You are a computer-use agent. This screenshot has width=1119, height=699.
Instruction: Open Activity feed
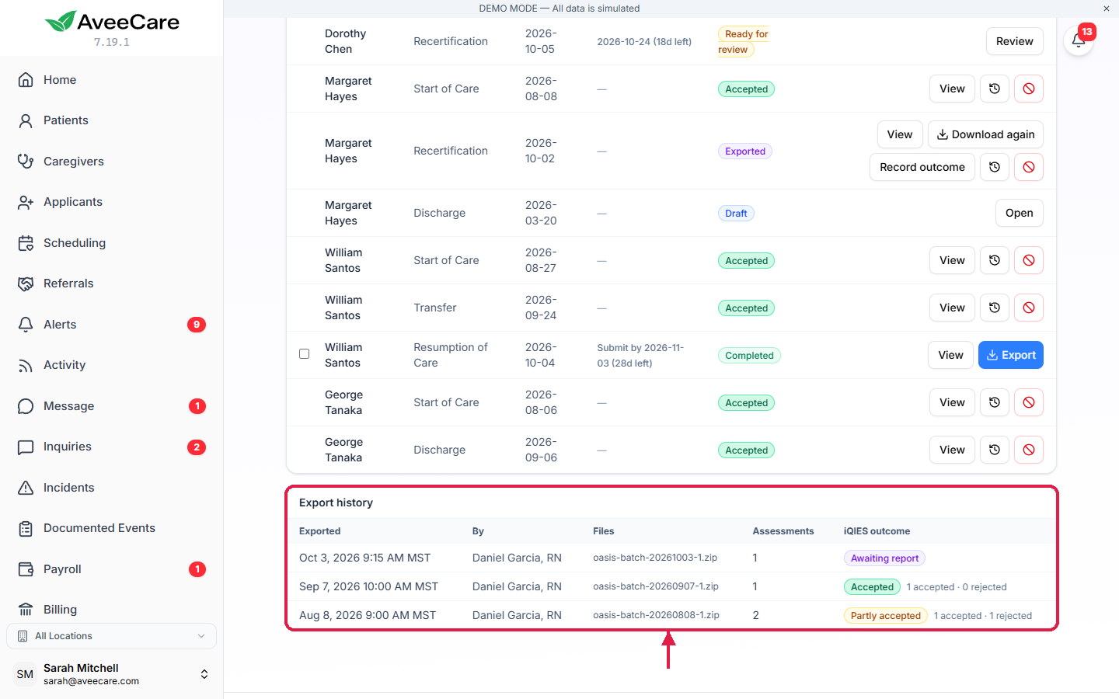coord(111,365)
